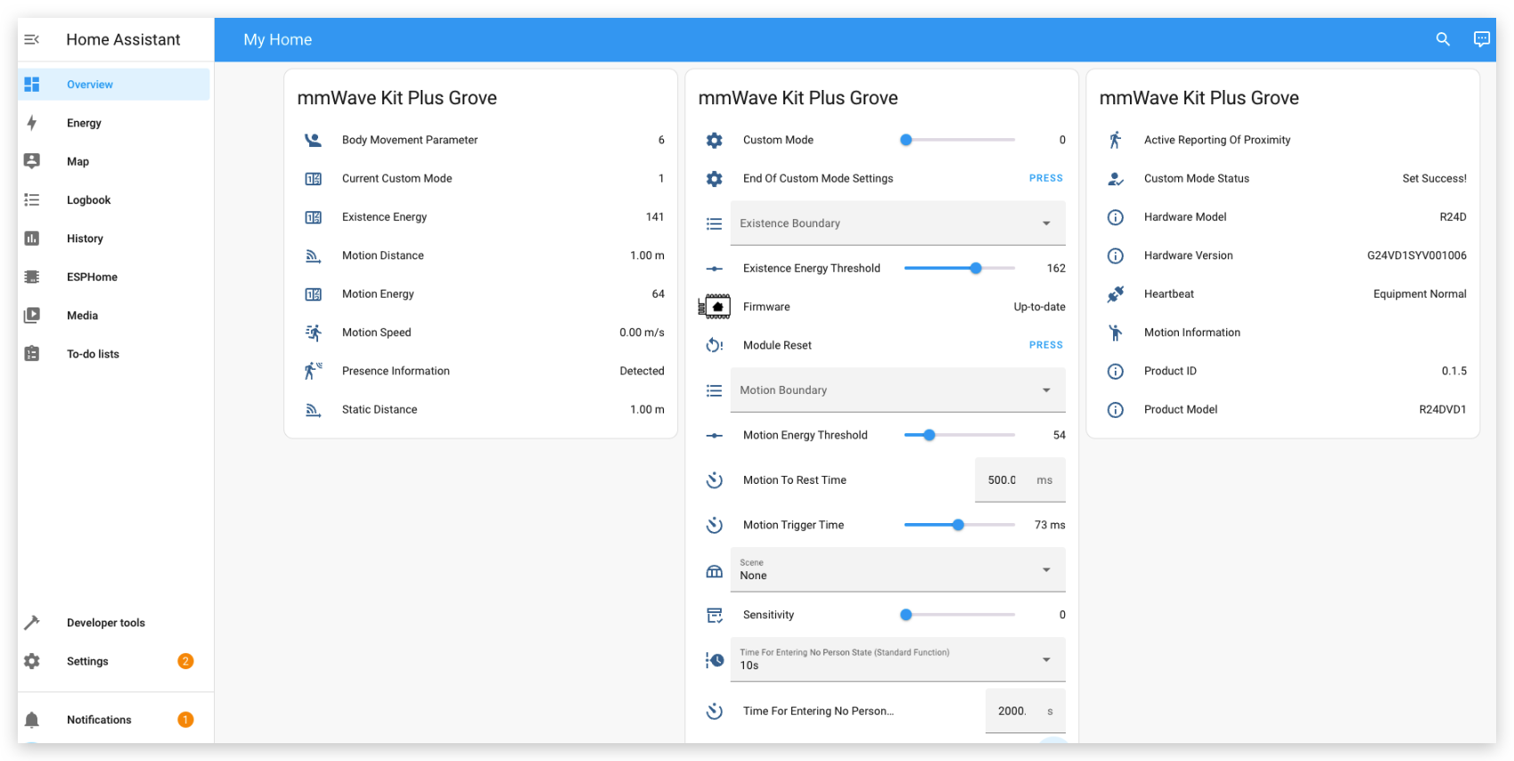Click the Heartbeat Equipment Normal value

(x=1420, y=294)
